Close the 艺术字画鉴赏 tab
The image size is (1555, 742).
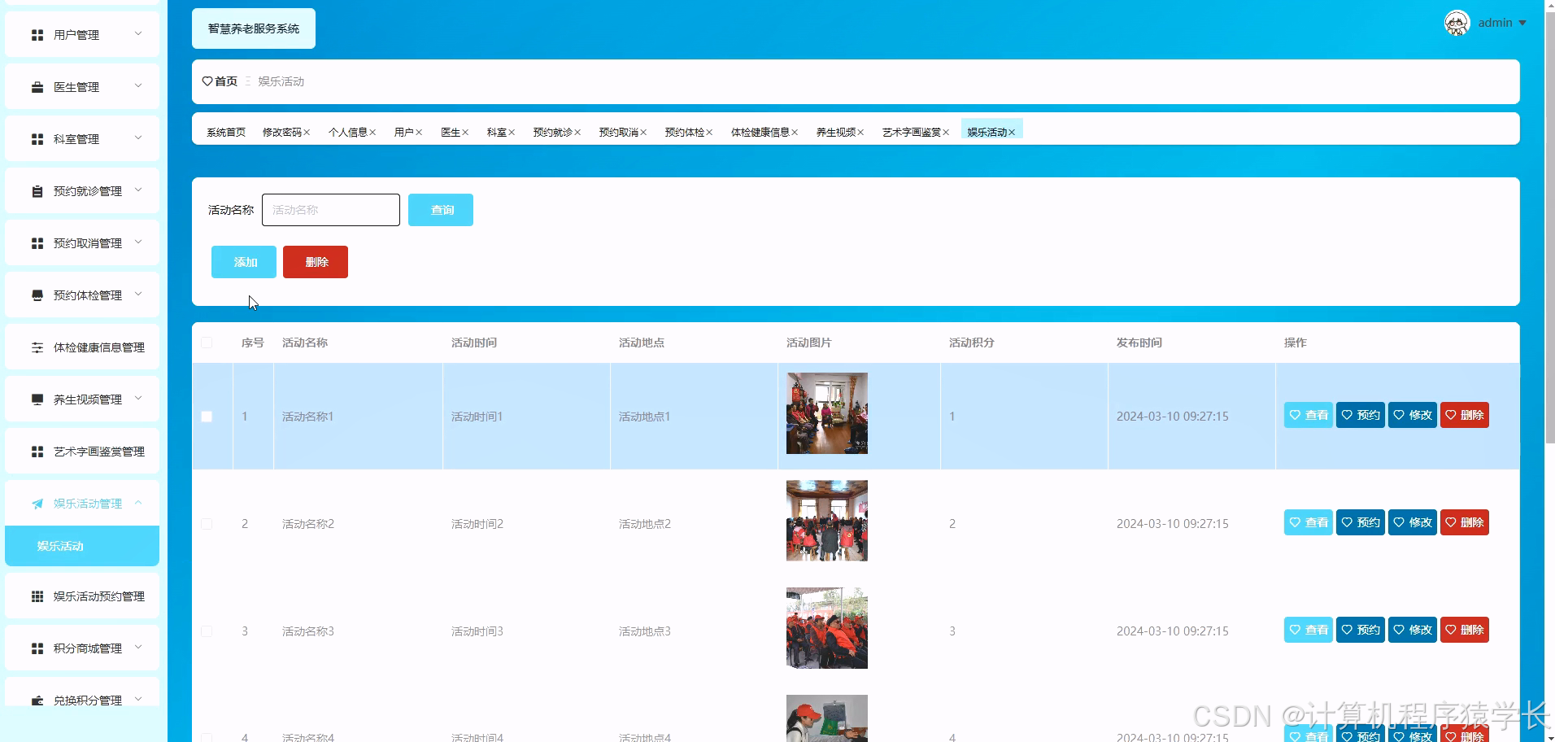click(x=946, y=133)
